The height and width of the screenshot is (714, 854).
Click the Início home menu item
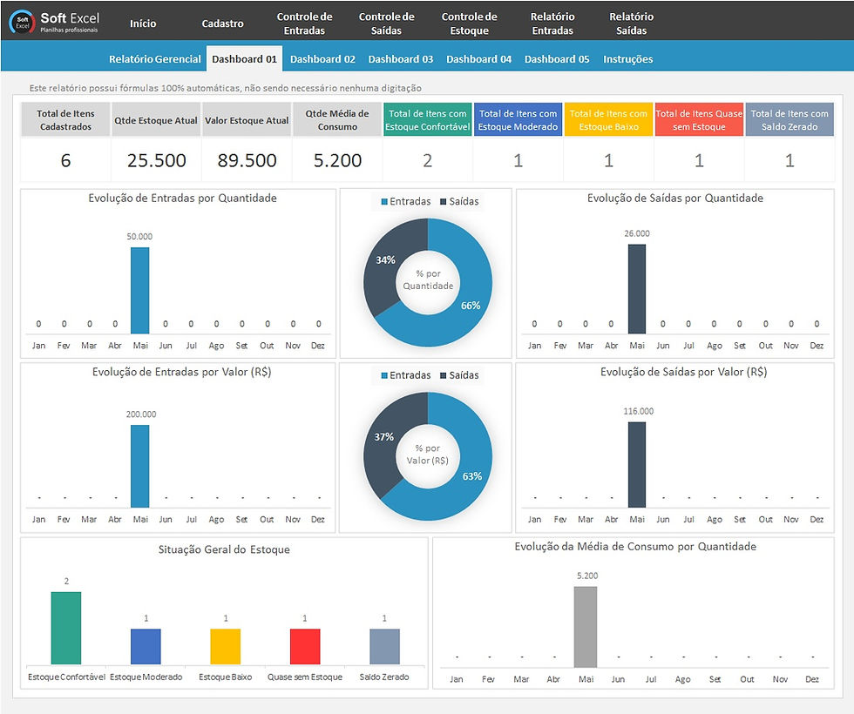[144, 24]
